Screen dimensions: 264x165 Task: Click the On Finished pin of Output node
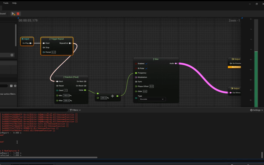(231, 63)
